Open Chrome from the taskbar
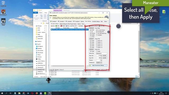 point(24,93)
